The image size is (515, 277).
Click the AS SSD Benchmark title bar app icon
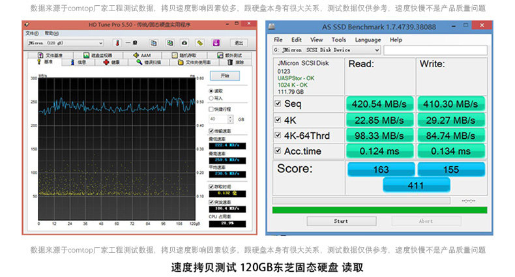coord(272,27)
